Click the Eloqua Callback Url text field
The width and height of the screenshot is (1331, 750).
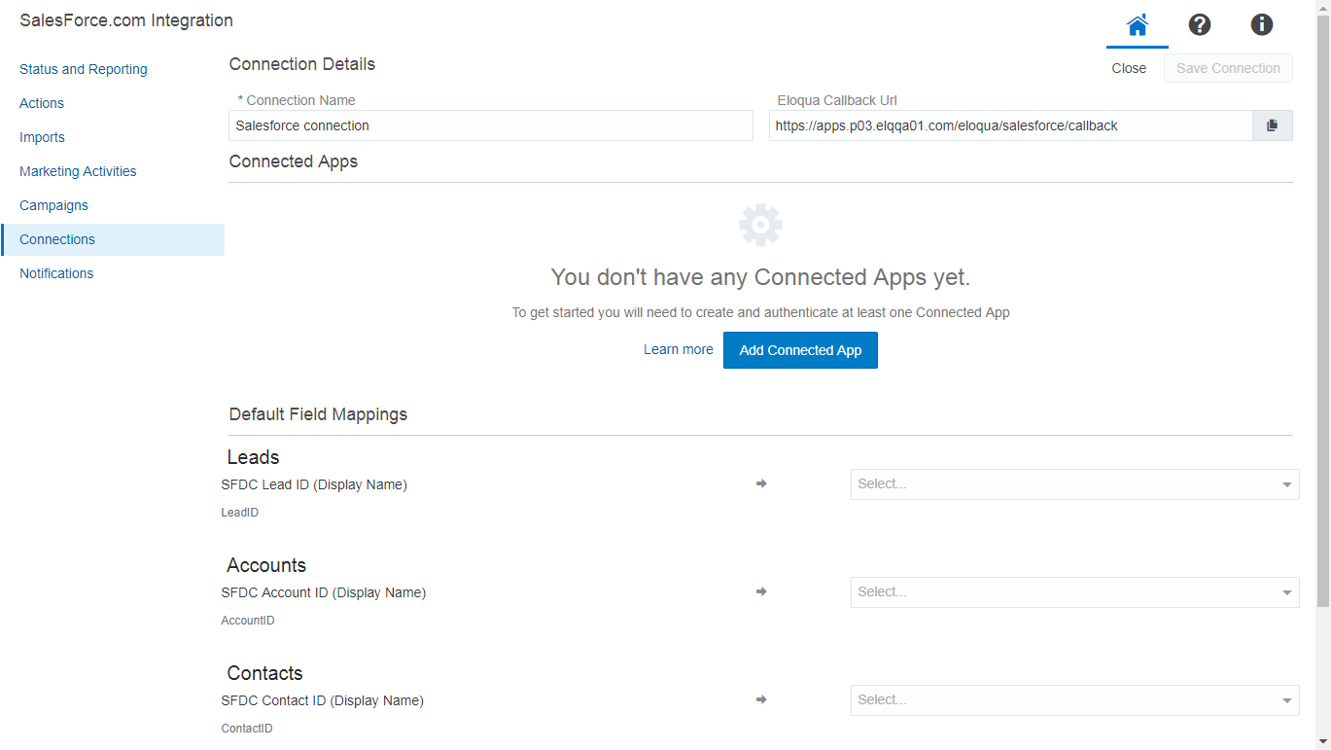pos(1009,125)
